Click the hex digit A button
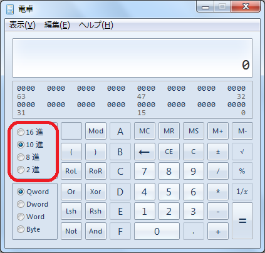 120,131
